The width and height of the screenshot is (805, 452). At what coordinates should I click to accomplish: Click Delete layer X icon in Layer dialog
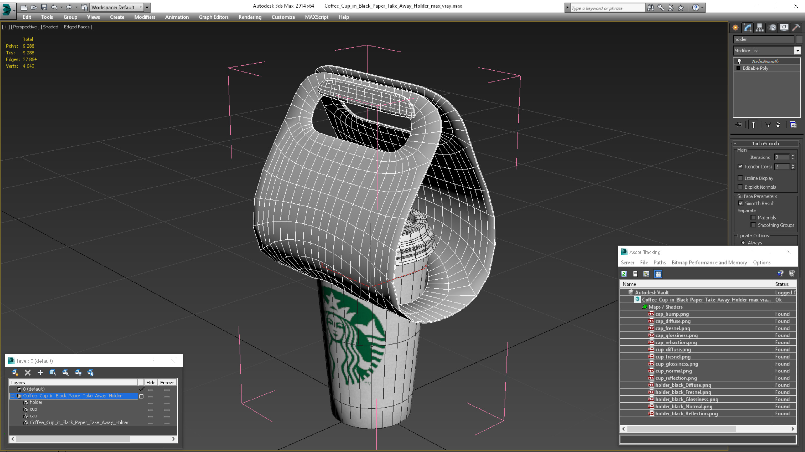(x=27, y=372)
